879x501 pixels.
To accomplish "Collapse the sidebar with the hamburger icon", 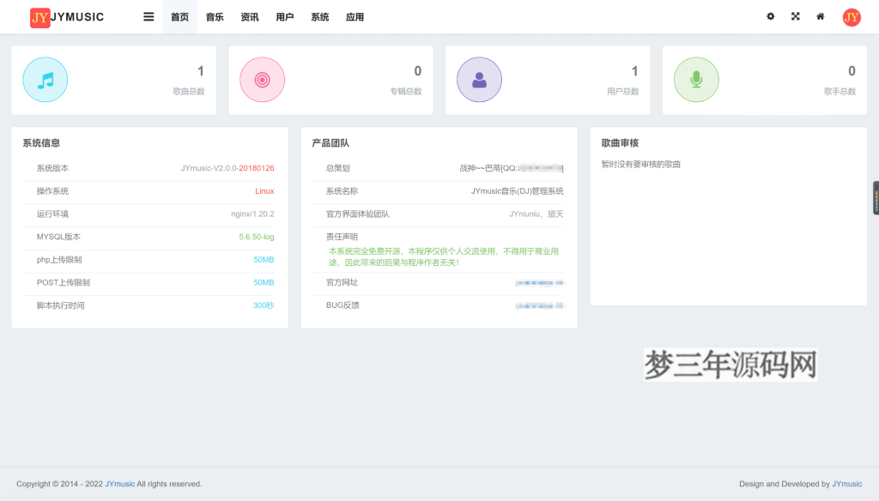I will 148,16.
